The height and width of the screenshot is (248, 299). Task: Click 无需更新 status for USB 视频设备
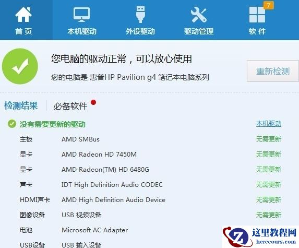269,215
